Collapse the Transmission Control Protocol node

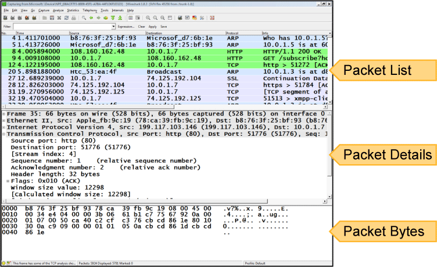(x=3, y=133)
